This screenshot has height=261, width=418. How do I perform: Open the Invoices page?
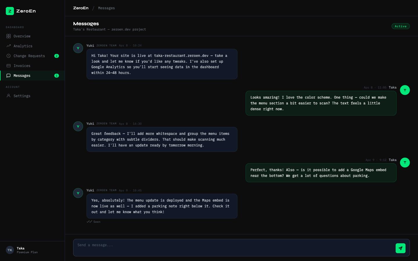tap(22, 66)
